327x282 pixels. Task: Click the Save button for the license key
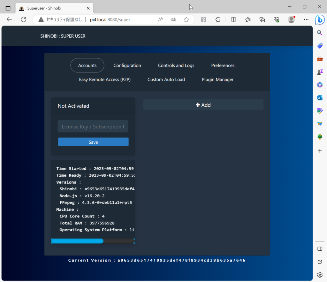click(93, 142)
